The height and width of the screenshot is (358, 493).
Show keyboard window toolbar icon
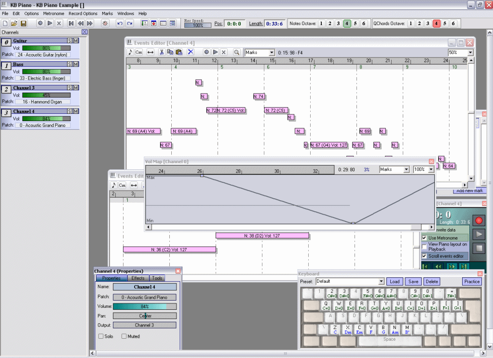point(163,23)
